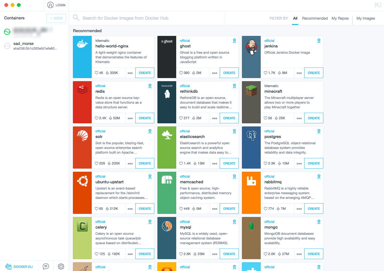Click the Solr sun logo
The image size is (384, 271).
pyautogui.click(x=82, y=136)
